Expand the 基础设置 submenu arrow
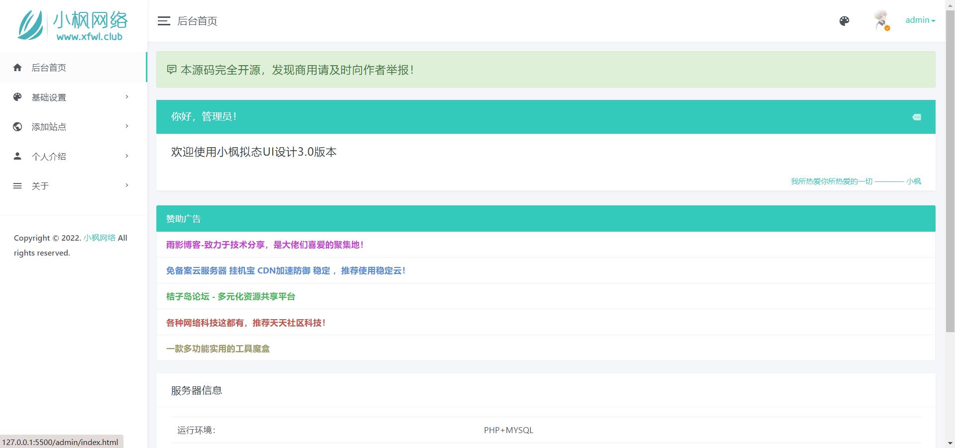The width and height of the screenshot is (955, 448). click(127, 97)
